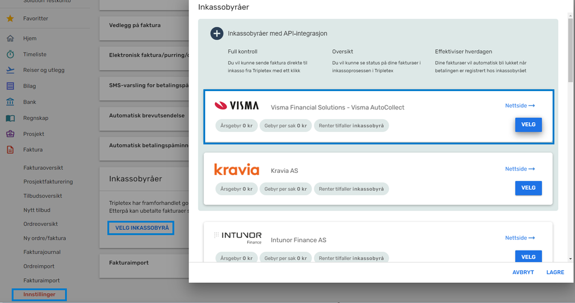Open Intunor's Nettside link
This screenshot has width=575, height=303.
pyautogui.click(x=520, y=238)
